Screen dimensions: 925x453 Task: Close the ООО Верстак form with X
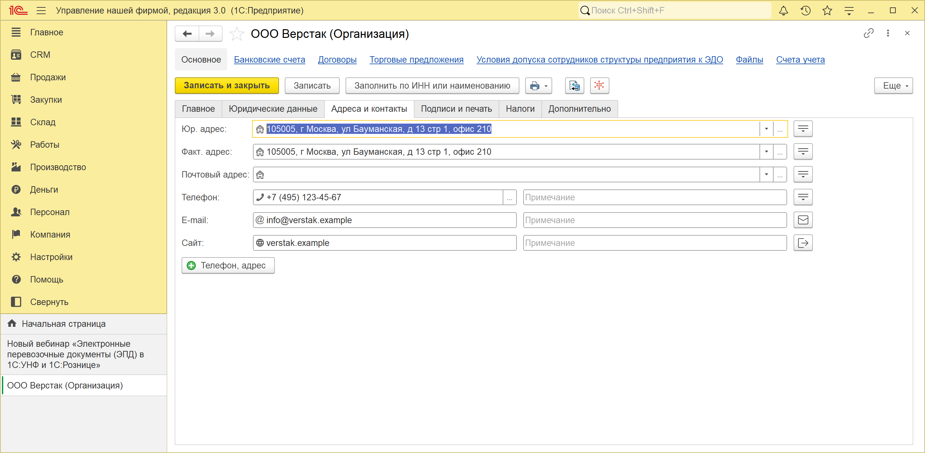[907, 33]
